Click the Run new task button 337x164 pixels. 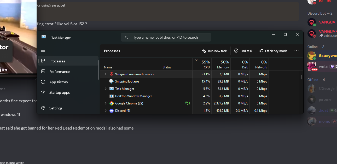tap(214, 51)
